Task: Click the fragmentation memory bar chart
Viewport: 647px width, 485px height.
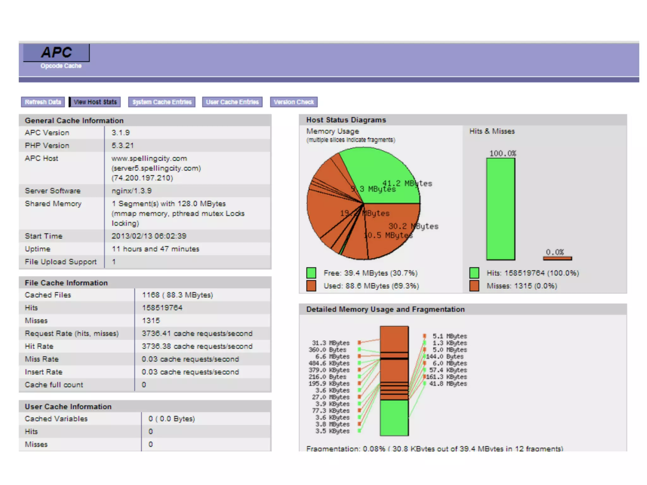Action: pyautogui.click(x=394, y=381)
